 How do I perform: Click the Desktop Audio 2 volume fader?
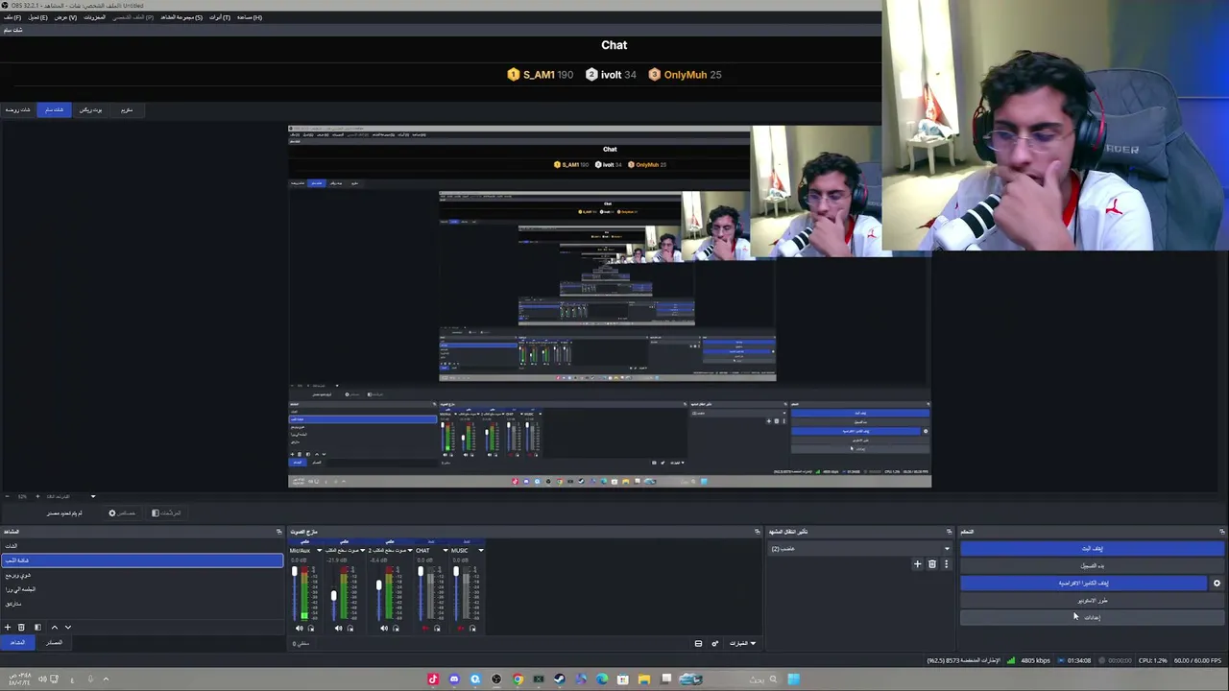click(379, 584)
